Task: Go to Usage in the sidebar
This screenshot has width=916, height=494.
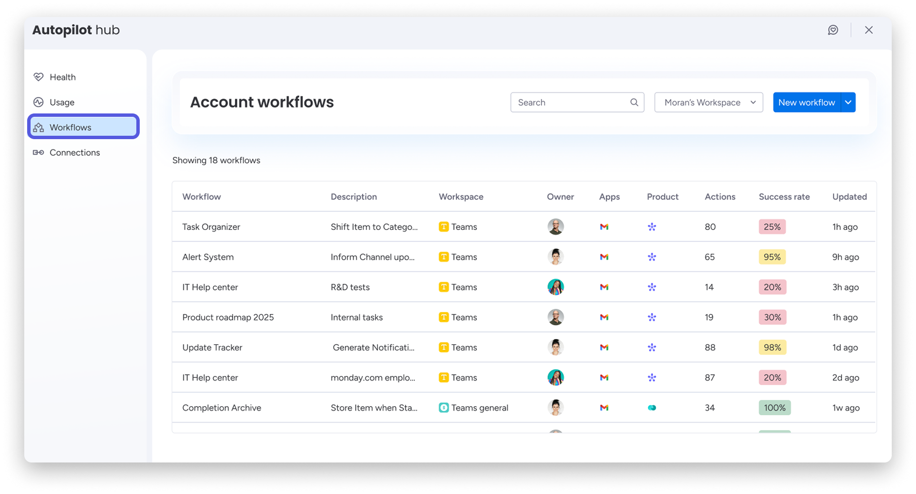Action: click(x=62, y=102)
